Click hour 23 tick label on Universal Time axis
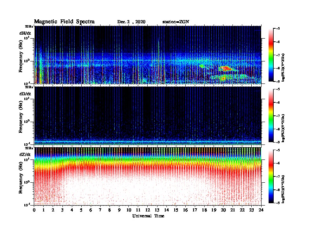 click(251, 210)
